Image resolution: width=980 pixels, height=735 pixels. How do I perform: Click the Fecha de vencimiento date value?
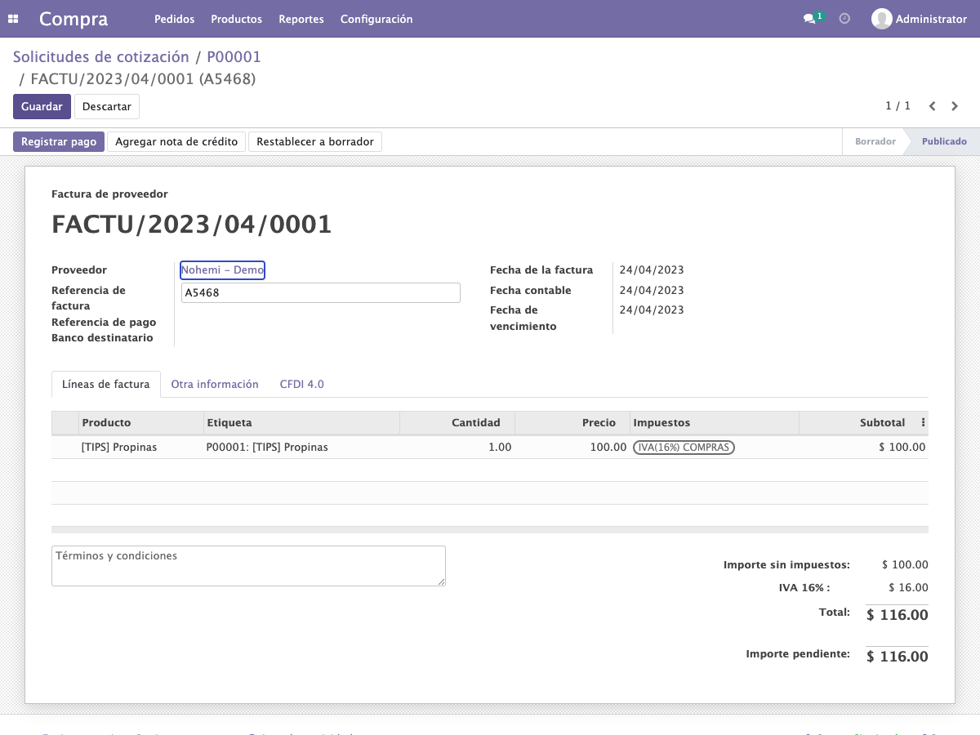[652, 310]
